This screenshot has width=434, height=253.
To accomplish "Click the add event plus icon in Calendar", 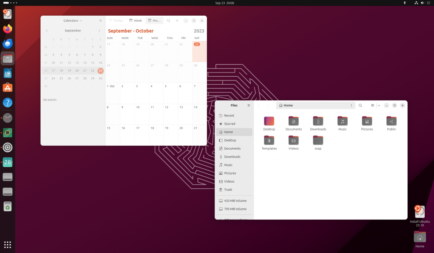I will tap(177, 20).
